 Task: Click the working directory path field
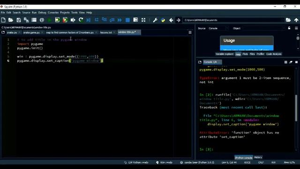coord(233,20)
